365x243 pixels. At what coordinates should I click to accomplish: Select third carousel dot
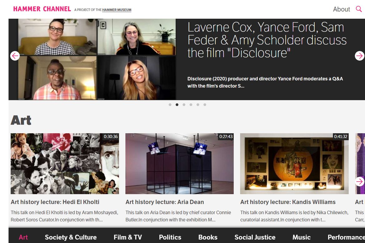point(184,105)
